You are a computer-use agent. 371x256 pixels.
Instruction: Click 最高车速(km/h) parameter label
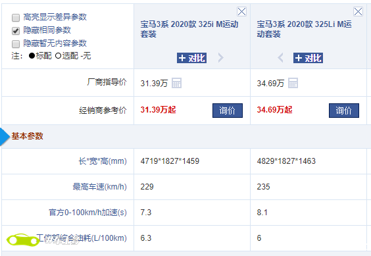(x=99, y=187)
